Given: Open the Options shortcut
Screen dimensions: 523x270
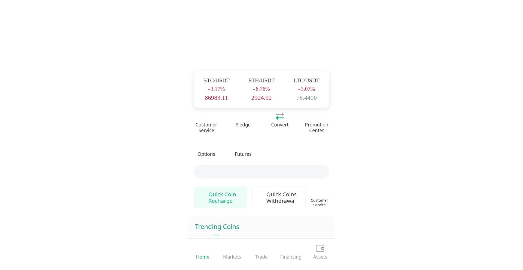Looking at the screenshot, I should tap(206, 154).
